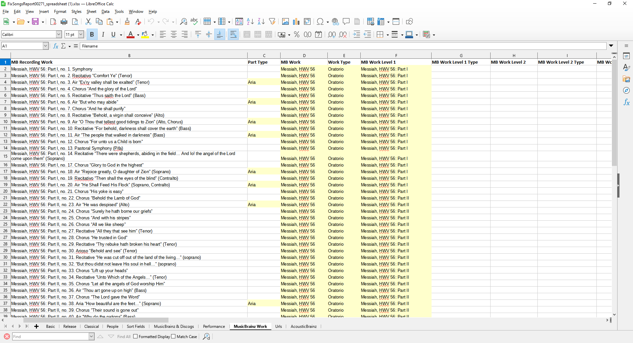The height and width of the screenshot is (343, 633).
Task: Open the Data menu
Action: (105, 12)
